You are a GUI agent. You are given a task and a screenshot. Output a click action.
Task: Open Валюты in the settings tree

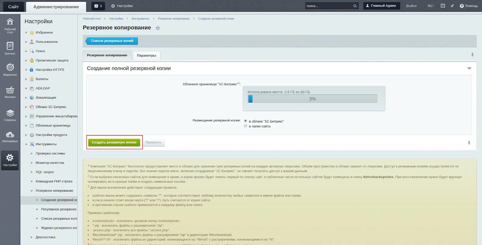[x=42, y=79]
